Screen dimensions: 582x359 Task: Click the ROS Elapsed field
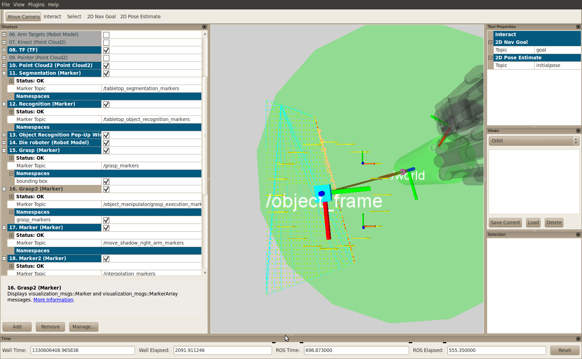[497, 350]
